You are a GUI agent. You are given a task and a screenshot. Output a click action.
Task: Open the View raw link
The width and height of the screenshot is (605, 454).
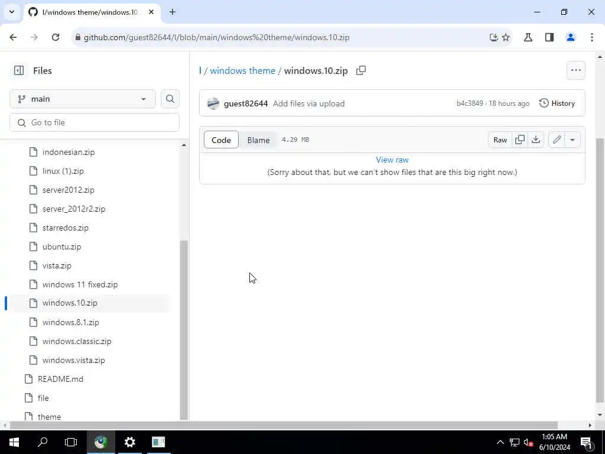(392, 160)
